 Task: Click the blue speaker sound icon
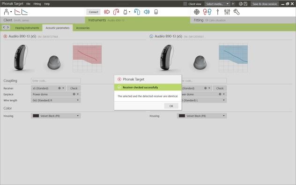[x=147, y=12]
